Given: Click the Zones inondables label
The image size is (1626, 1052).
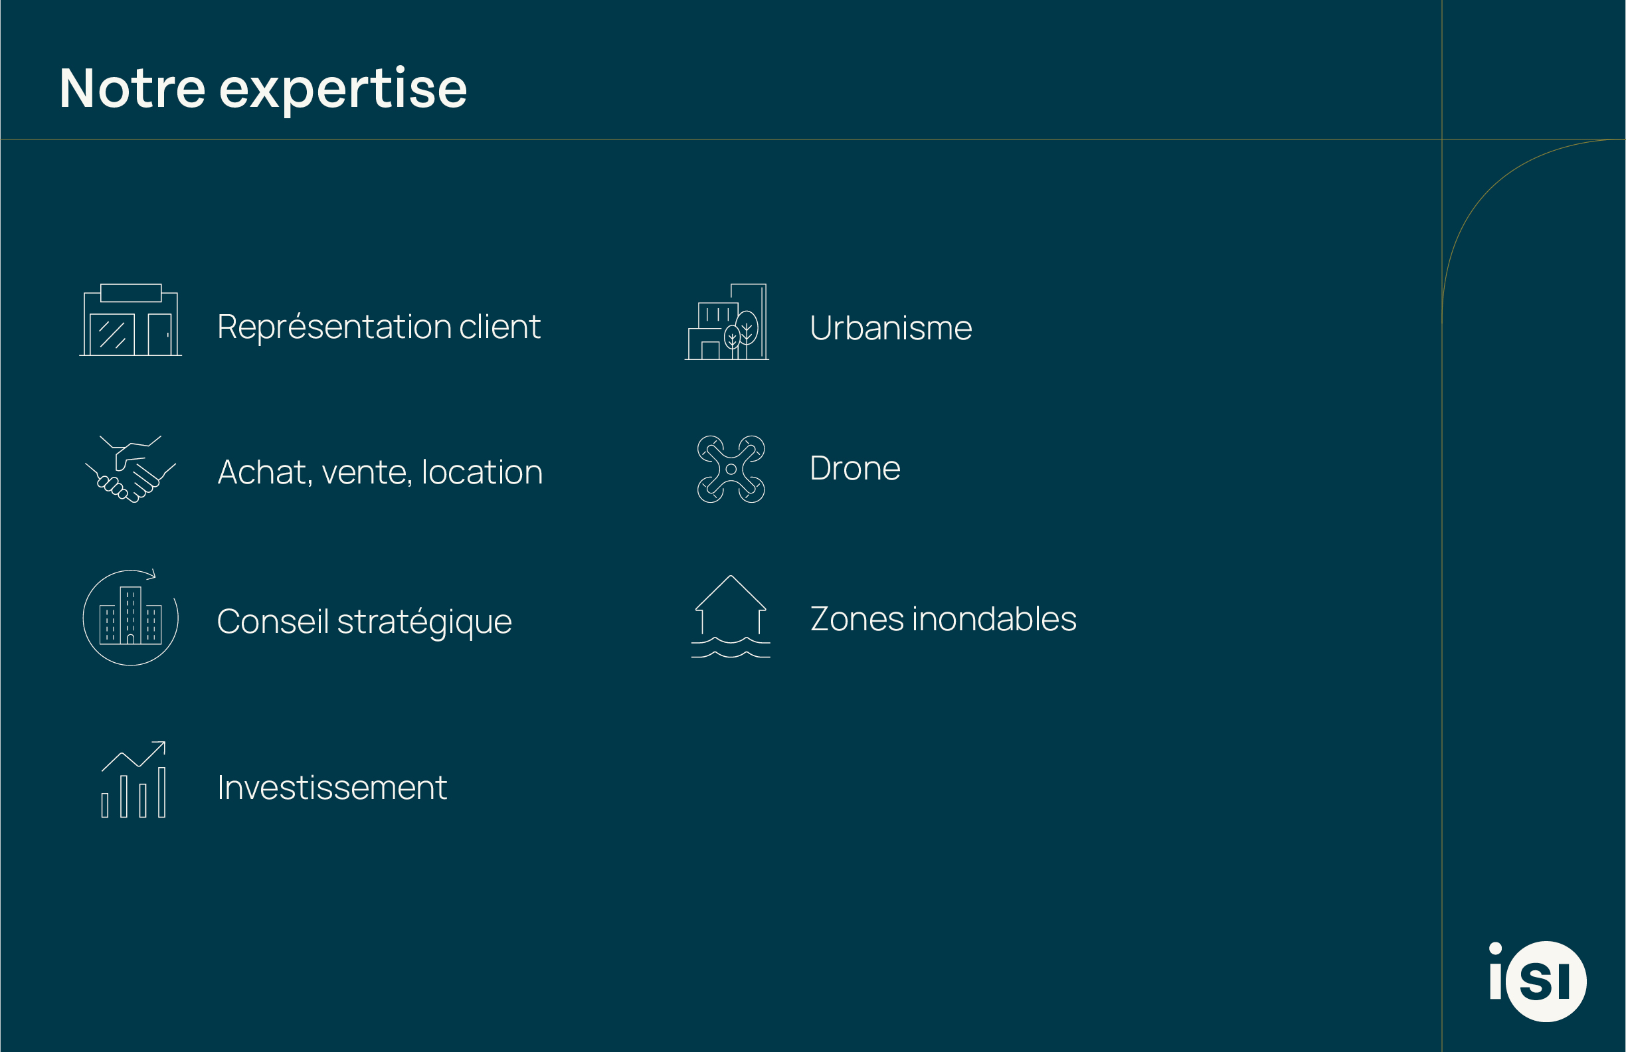Looking at the screenshot, I should (943, 619).
